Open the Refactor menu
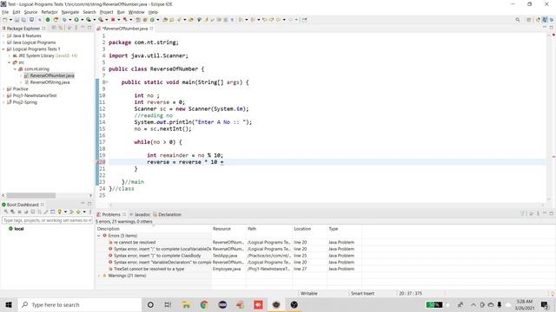 click(50, 12)
